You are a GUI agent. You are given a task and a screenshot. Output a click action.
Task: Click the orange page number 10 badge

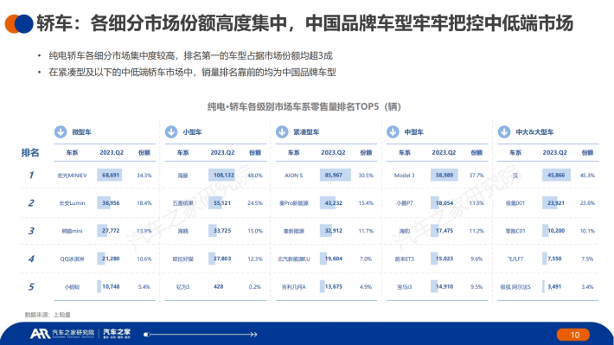pos(573,335)
